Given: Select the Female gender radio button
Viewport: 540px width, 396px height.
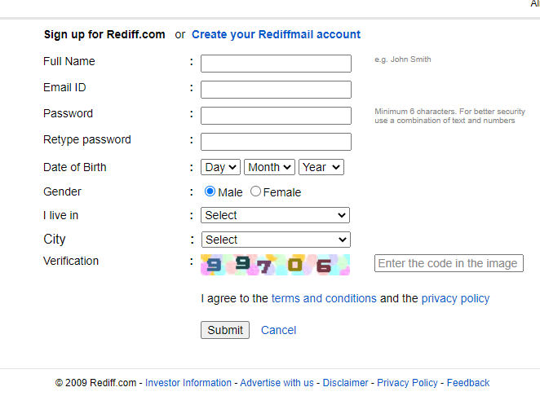Looking at the screenshot, I should coord(255,191).
